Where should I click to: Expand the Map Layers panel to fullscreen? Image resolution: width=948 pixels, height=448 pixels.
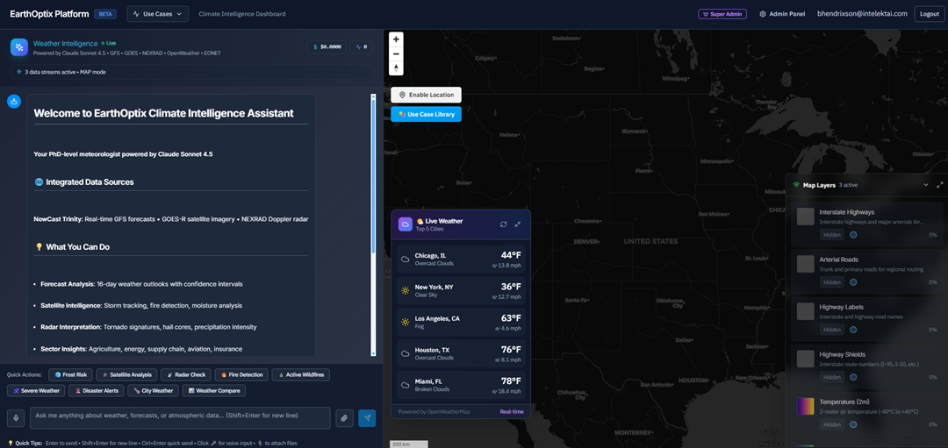pos(940,185)
